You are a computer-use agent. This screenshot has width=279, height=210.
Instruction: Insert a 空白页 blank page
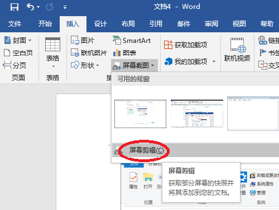[x=18, y=53]
